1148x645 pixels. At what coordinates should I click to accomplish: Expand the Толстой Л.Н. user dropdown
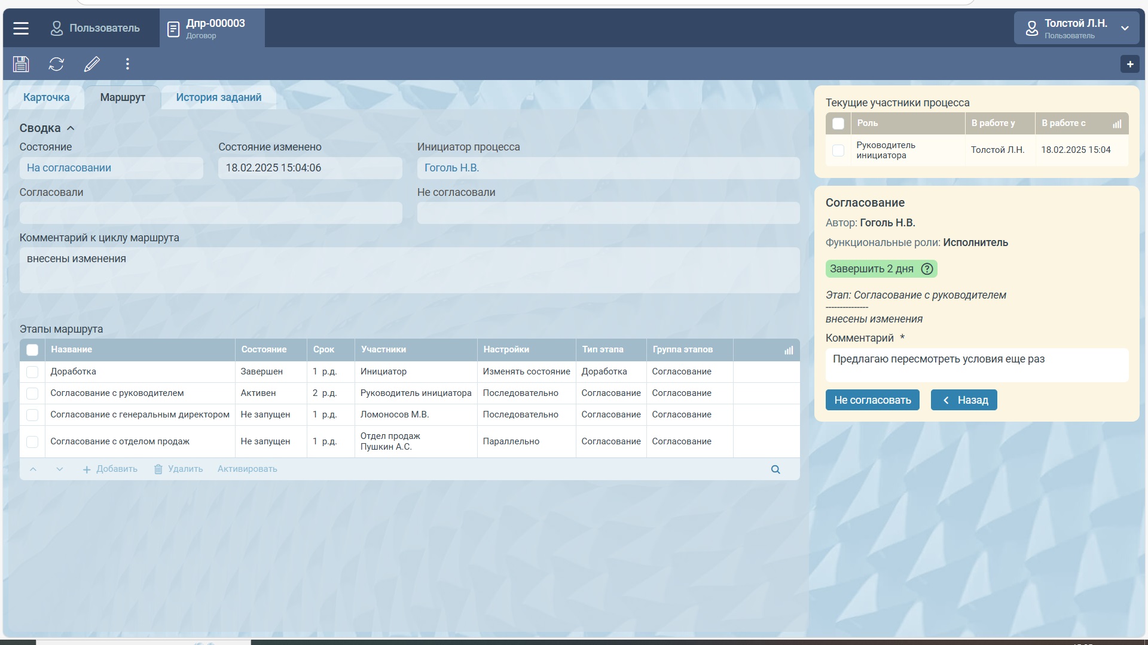(1125, 28)
